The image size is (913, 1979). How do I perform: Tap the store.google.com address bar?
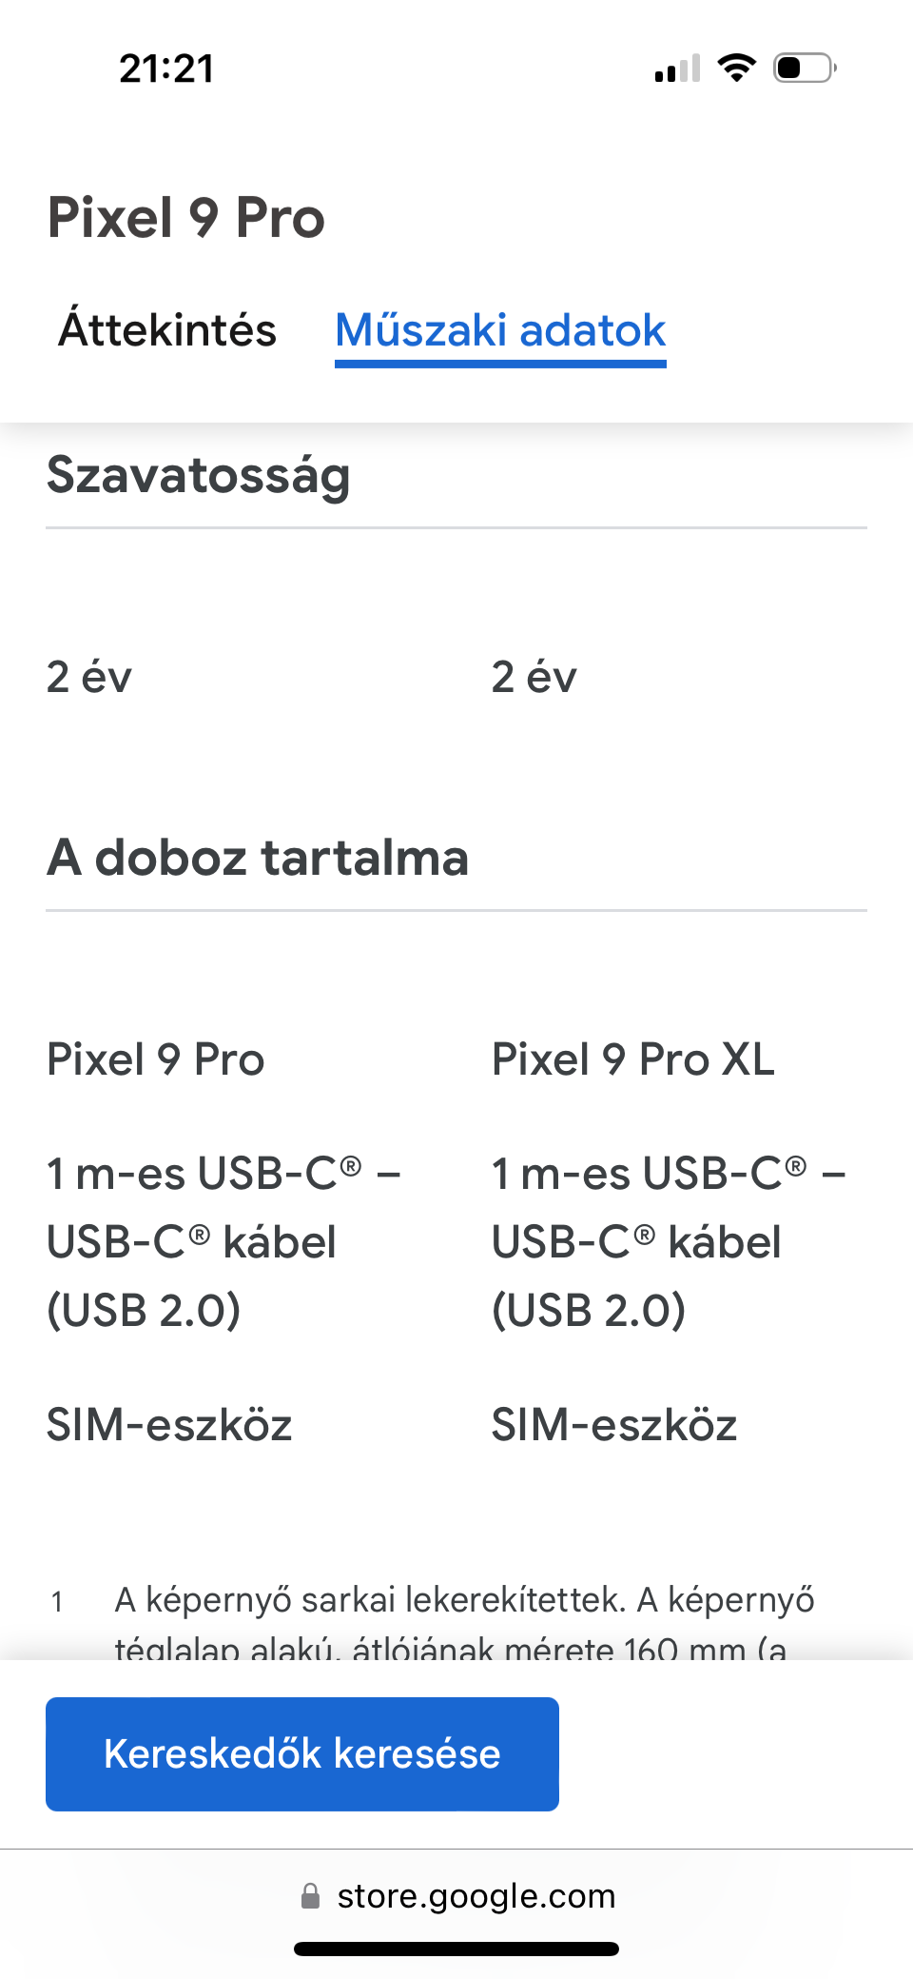tap(456, 1896)
